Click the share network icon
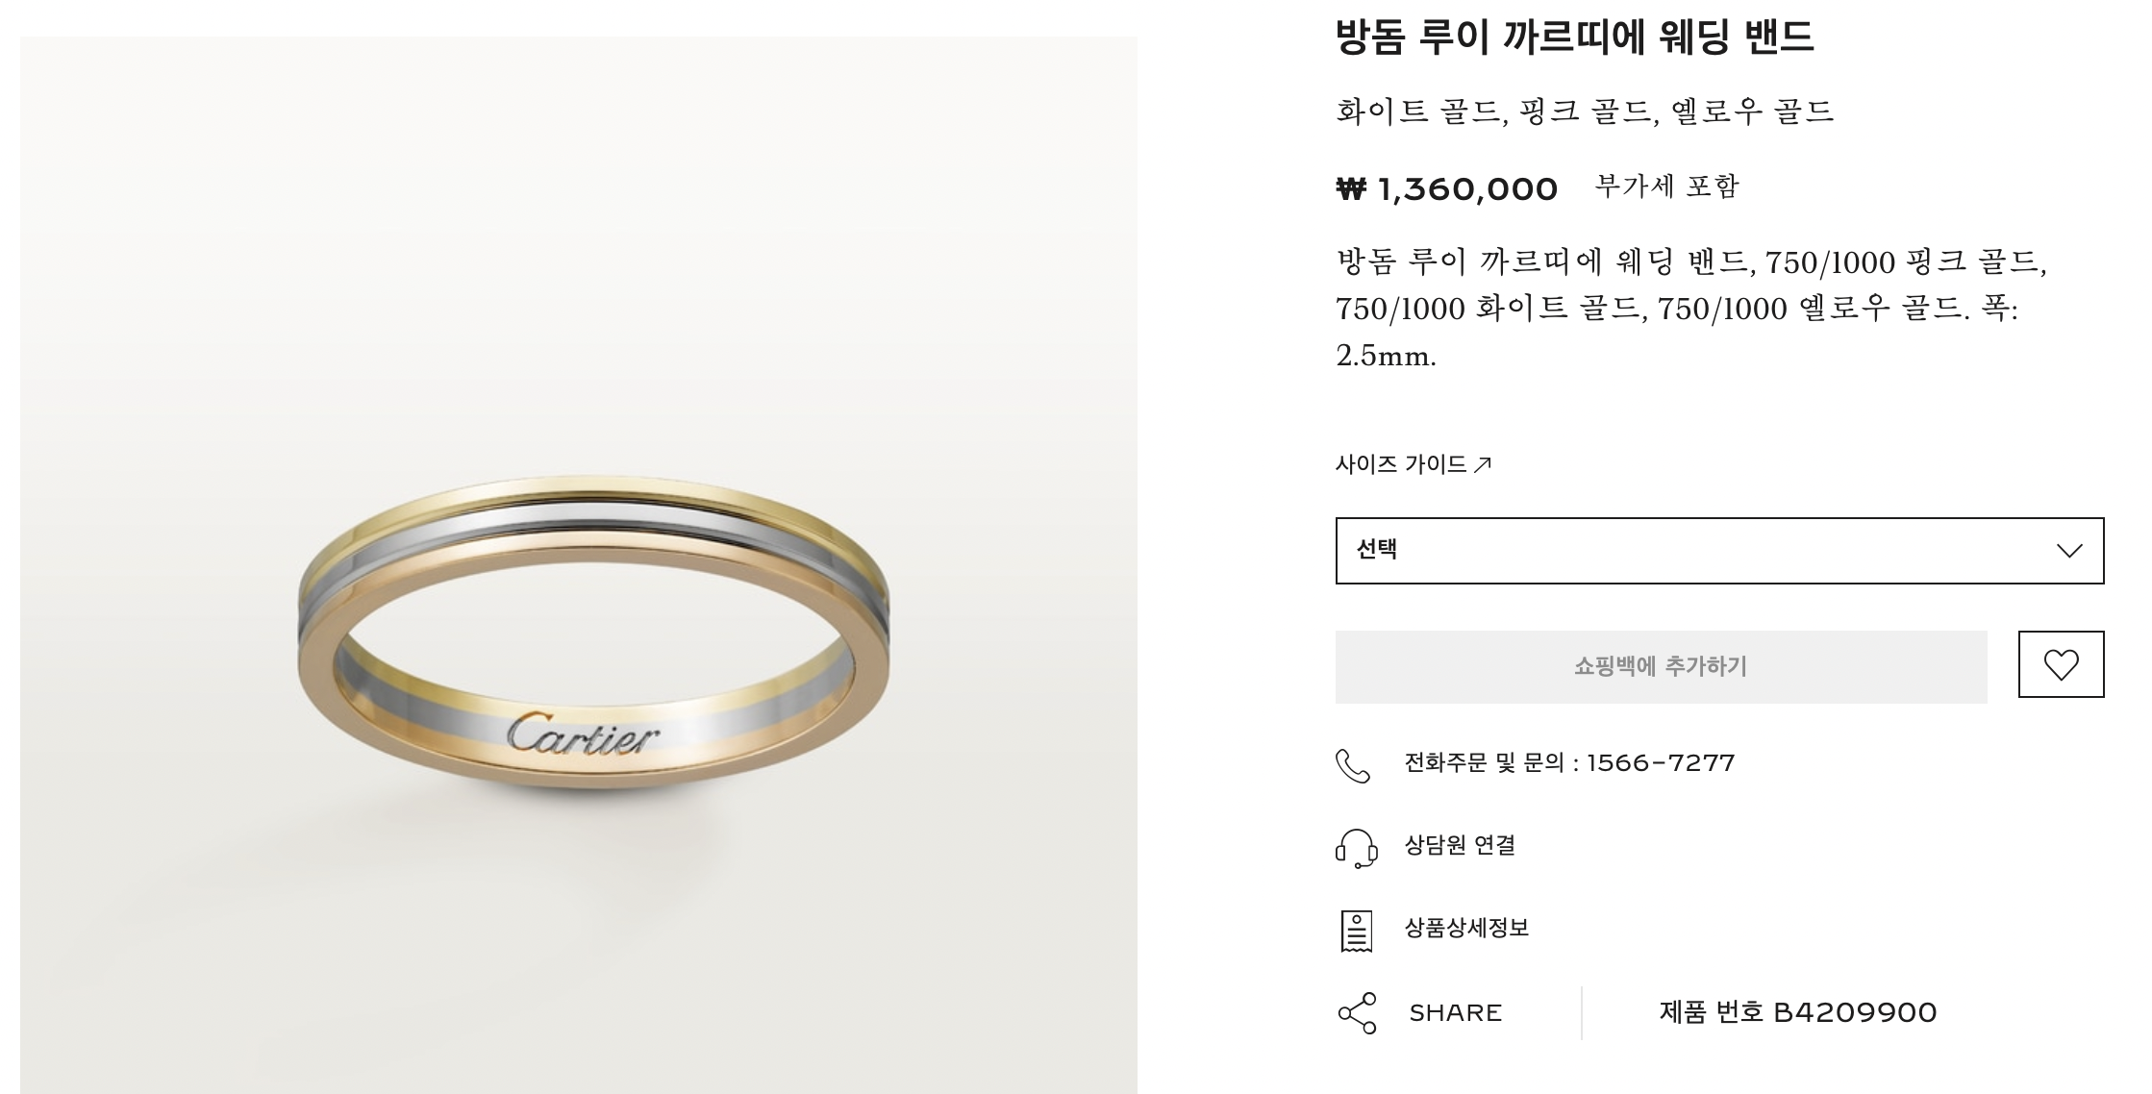The height and width of the screenshot is (1094, 2152). pyautogui.click(x=1357, y=1013)
